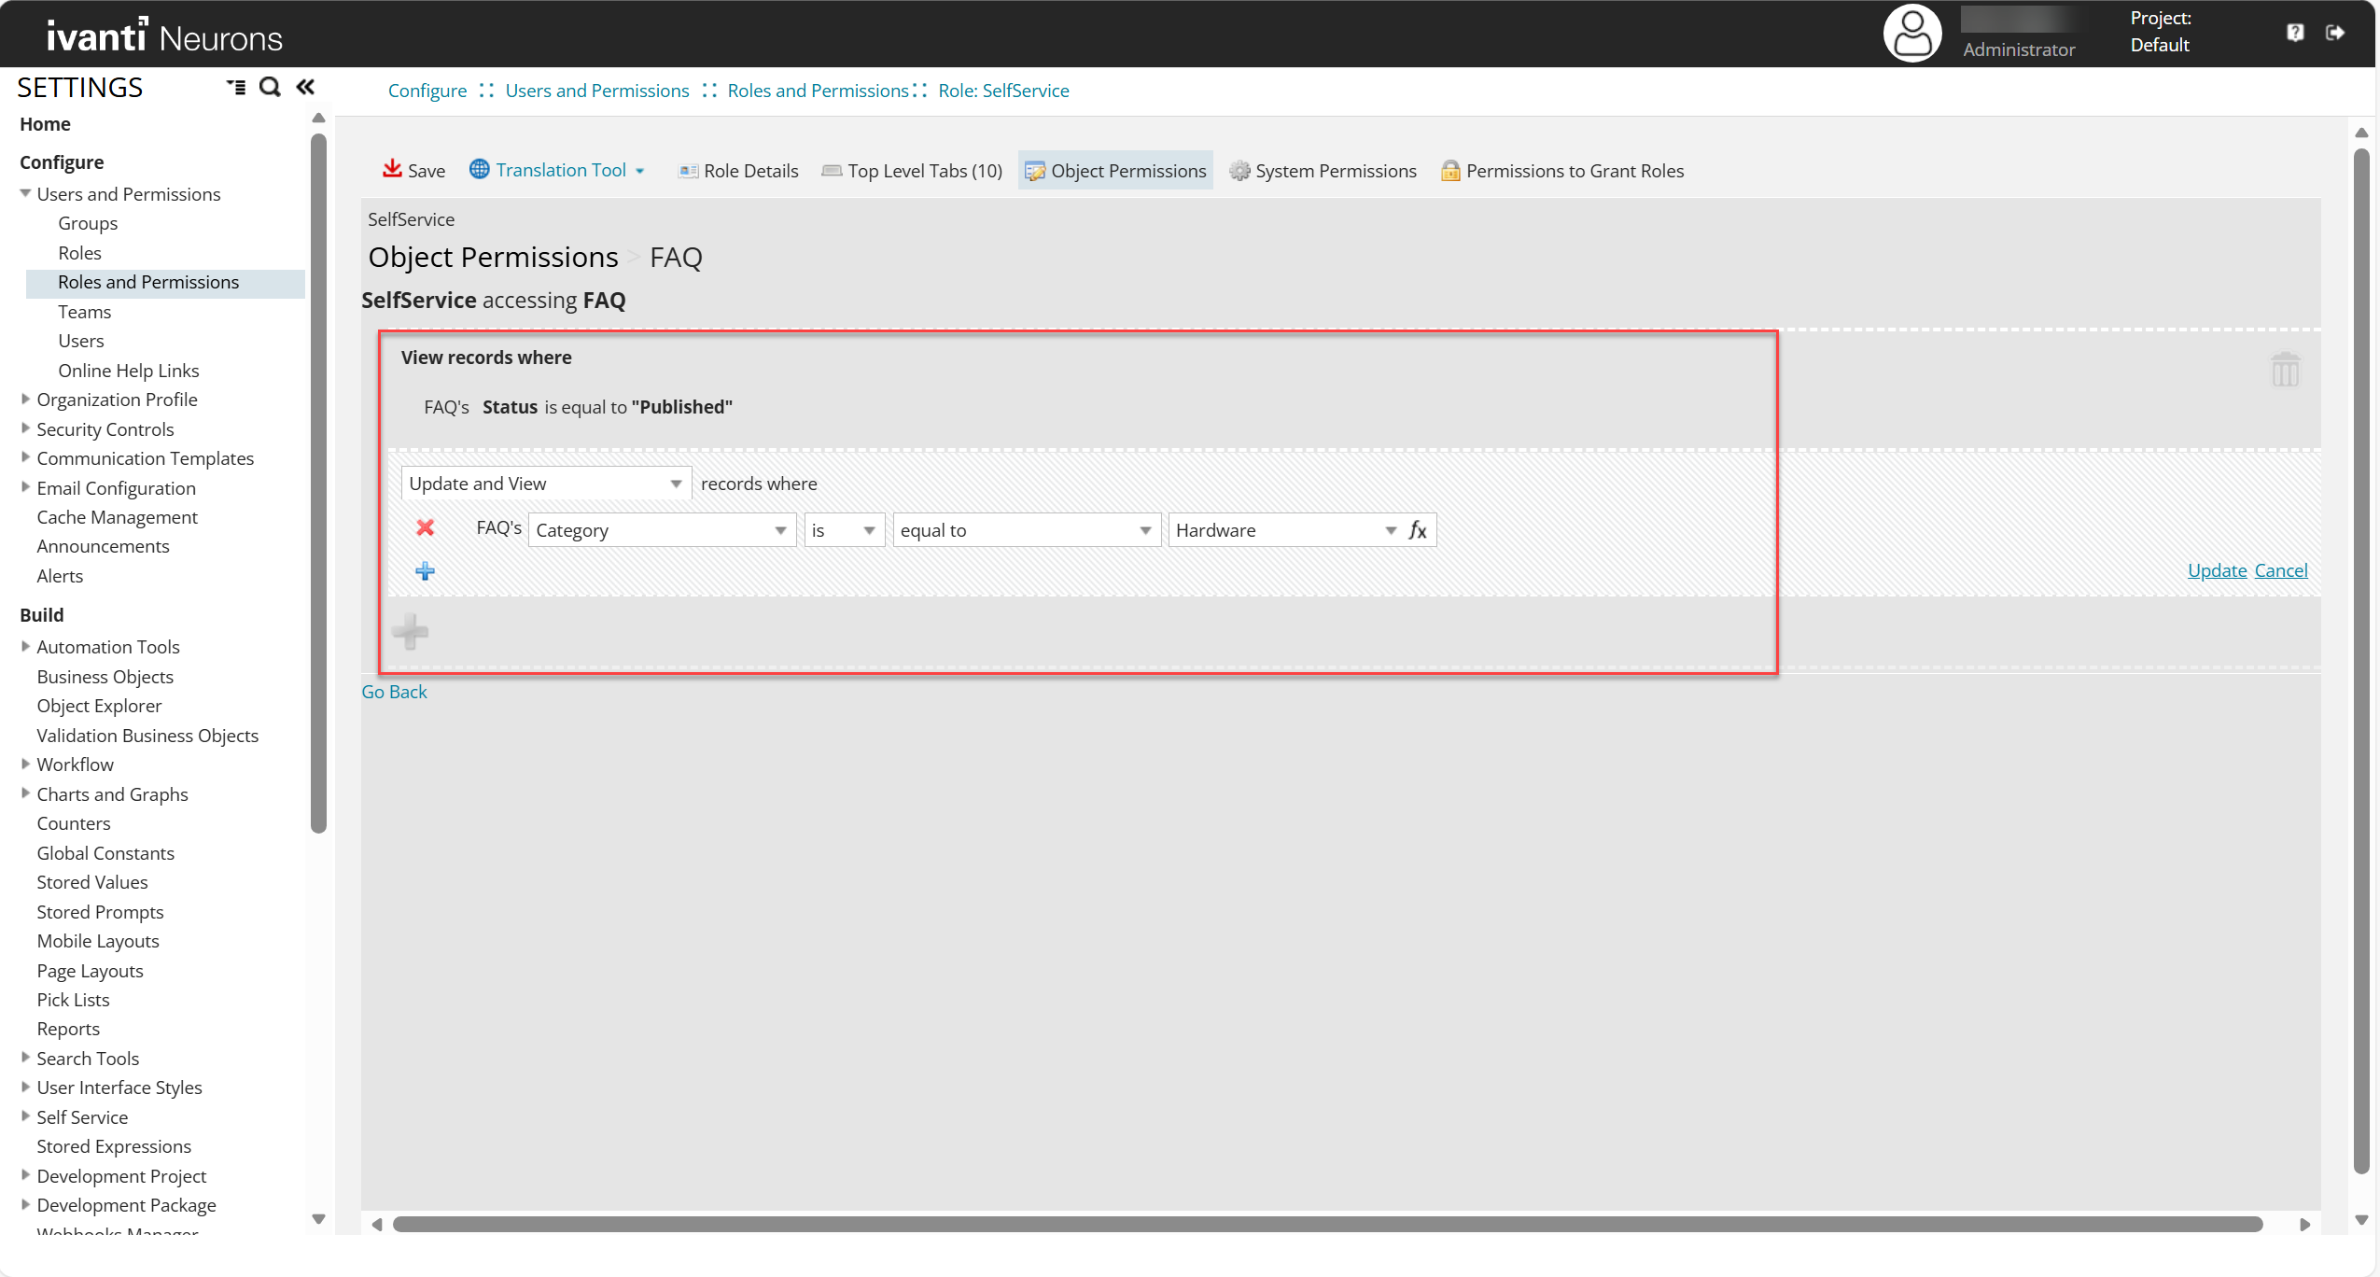Click the fx expression editor icon
The image size is (2380, 1277).
(x=1418, y=530)
